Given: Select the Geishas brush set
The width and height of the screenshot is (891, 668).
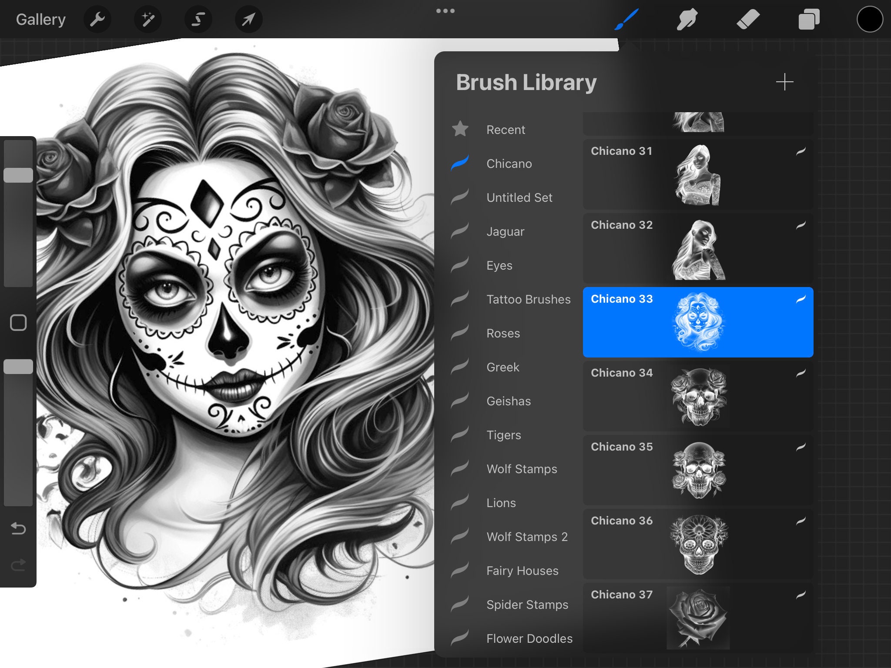Looking at the screenshot, I should (x=509, y=401).
